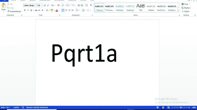Click the zoom slider handle
The image size is (197, 110).
pyautogui.click(x=181, y=108)
